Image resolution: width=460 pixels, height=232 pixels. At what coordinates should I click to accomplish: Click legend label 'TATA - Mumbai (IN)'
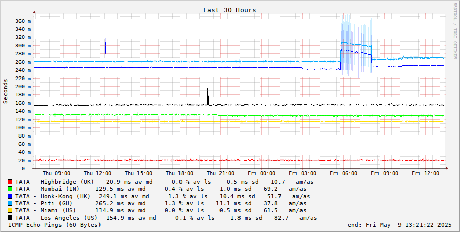pos(48,189)
